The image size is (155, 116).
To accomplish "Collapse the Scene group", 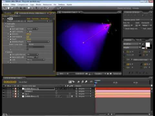I will coord(6,52).
